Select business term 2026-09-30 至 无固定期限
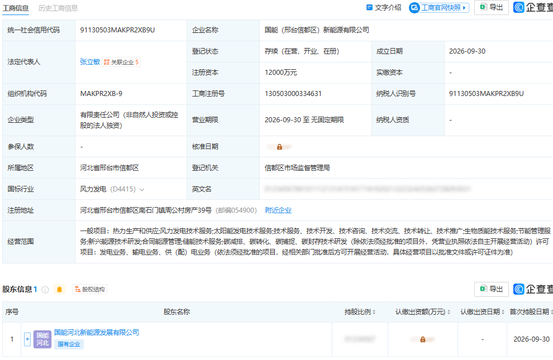This screenshot has height=360, width=553. (304, 120)
